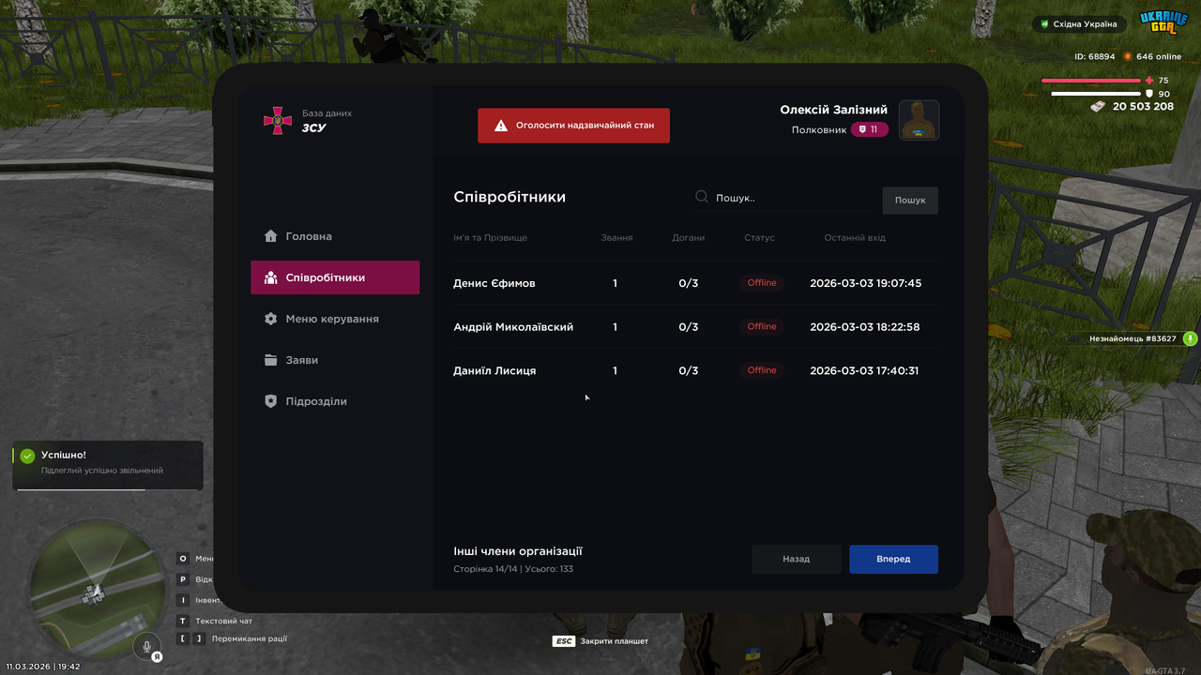Image resolution: width=1201 pixels, height=675 pixels.
Task: Select employee Денис Єфимов
Action: click(494, 283)
